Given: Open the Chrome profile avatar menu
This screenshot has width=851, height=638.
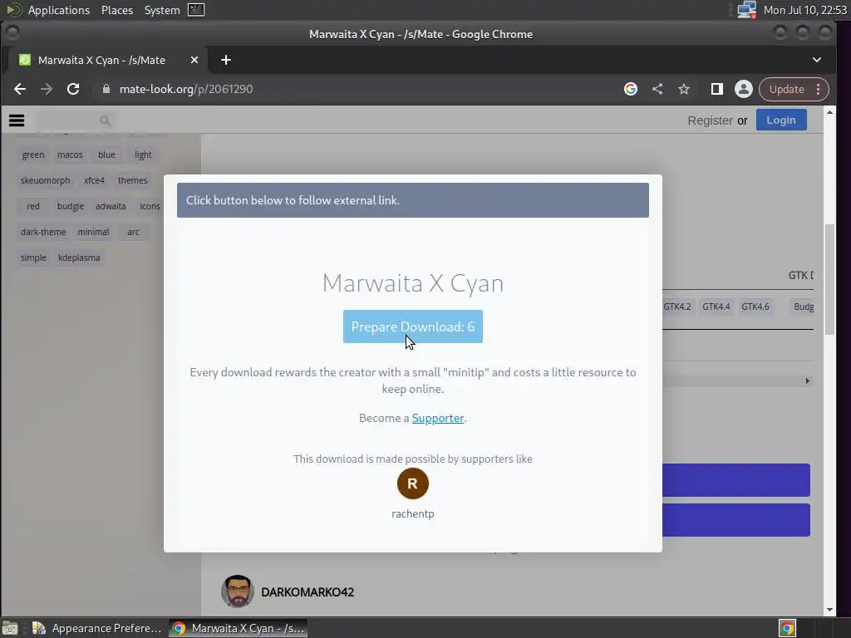Looking at the screenshot, I should [744, 89].
